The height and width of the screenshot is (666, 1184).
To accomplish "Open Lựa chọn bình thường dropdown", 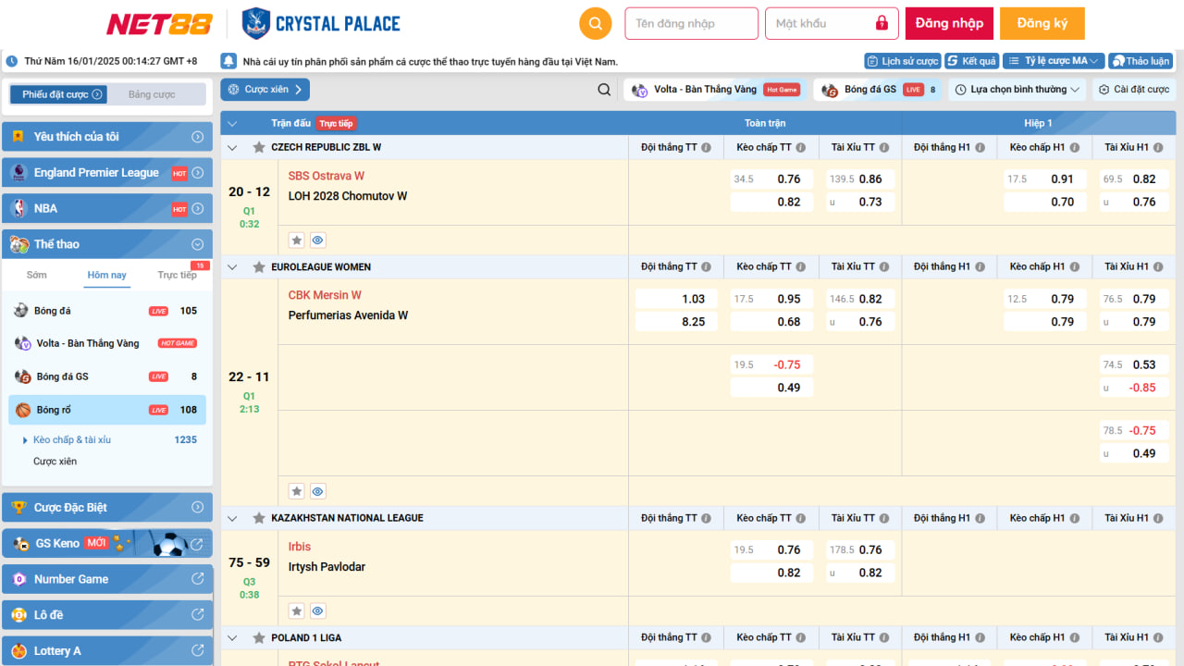I will [1017, 90].
